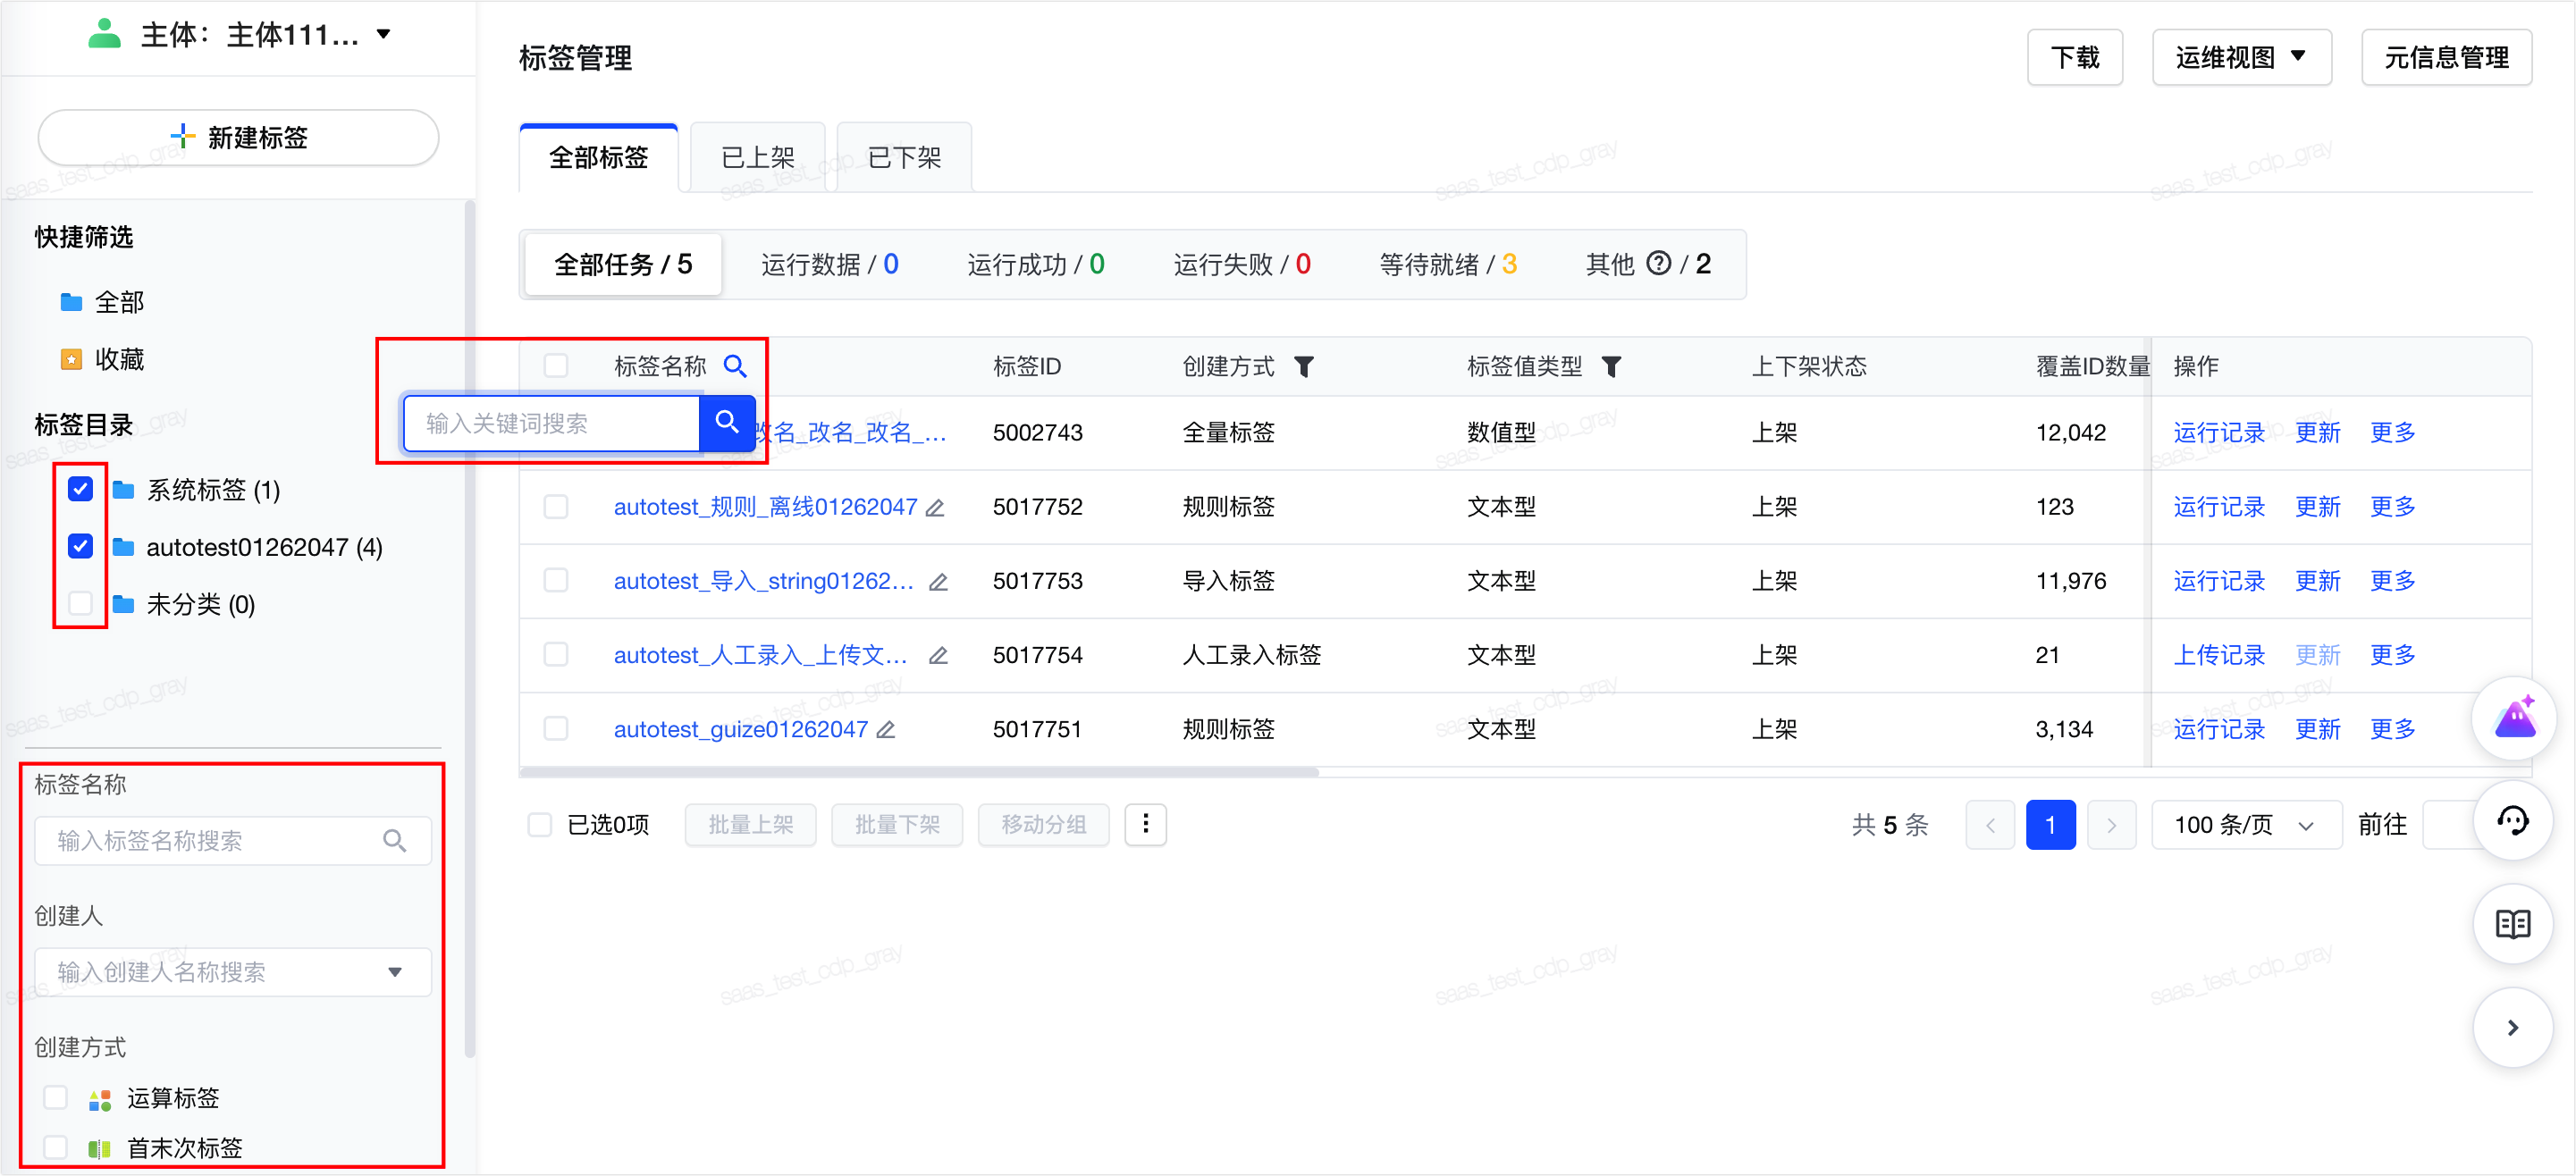2576x1176 pixels.
Task: Enable the 运算标签 creation method checkbox
Action: click(x=56, y=1098)
